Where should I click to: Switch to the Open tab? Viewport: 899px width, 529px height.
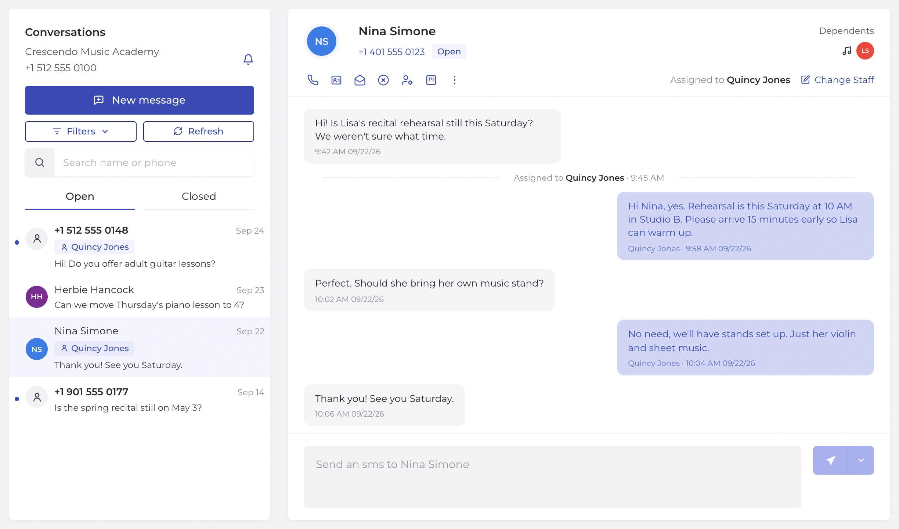click(80, 197)
